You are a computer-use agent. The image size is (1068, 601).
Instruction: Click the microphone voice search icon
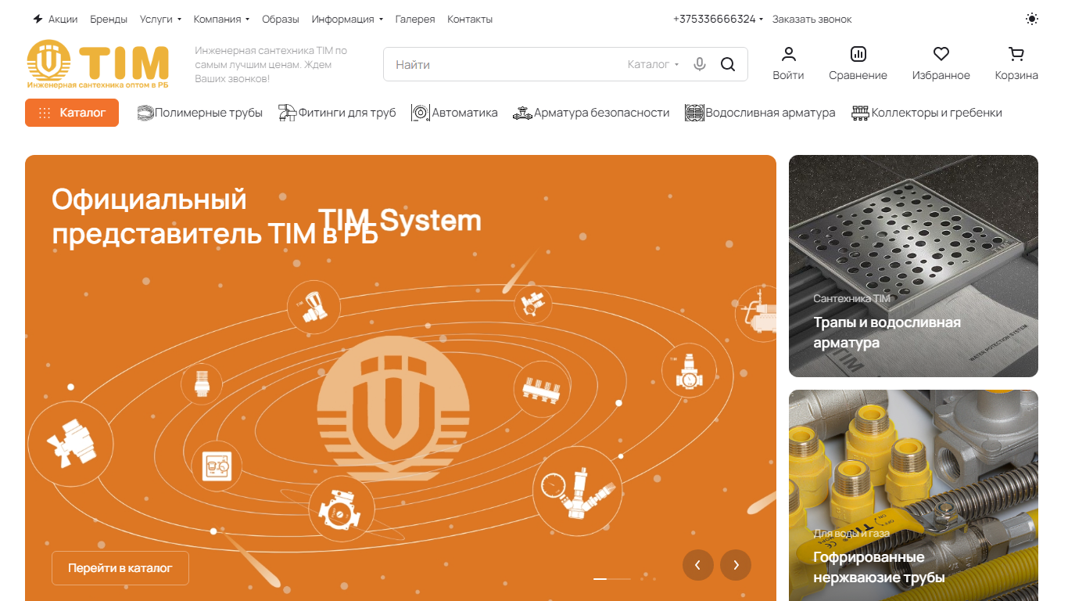pyautogui.click(x=700, y=64)
